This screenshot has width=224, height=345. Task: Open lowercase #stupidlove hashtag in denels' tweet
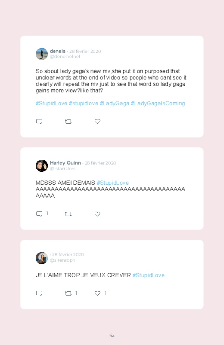pos(84,104)
